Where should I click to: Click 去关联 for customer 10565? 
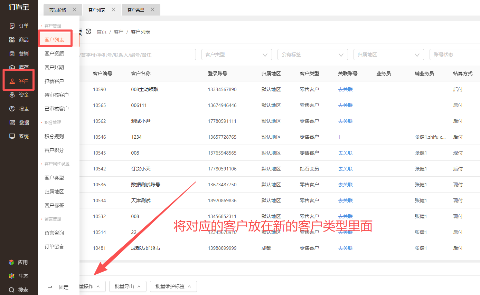coord(346,105)
